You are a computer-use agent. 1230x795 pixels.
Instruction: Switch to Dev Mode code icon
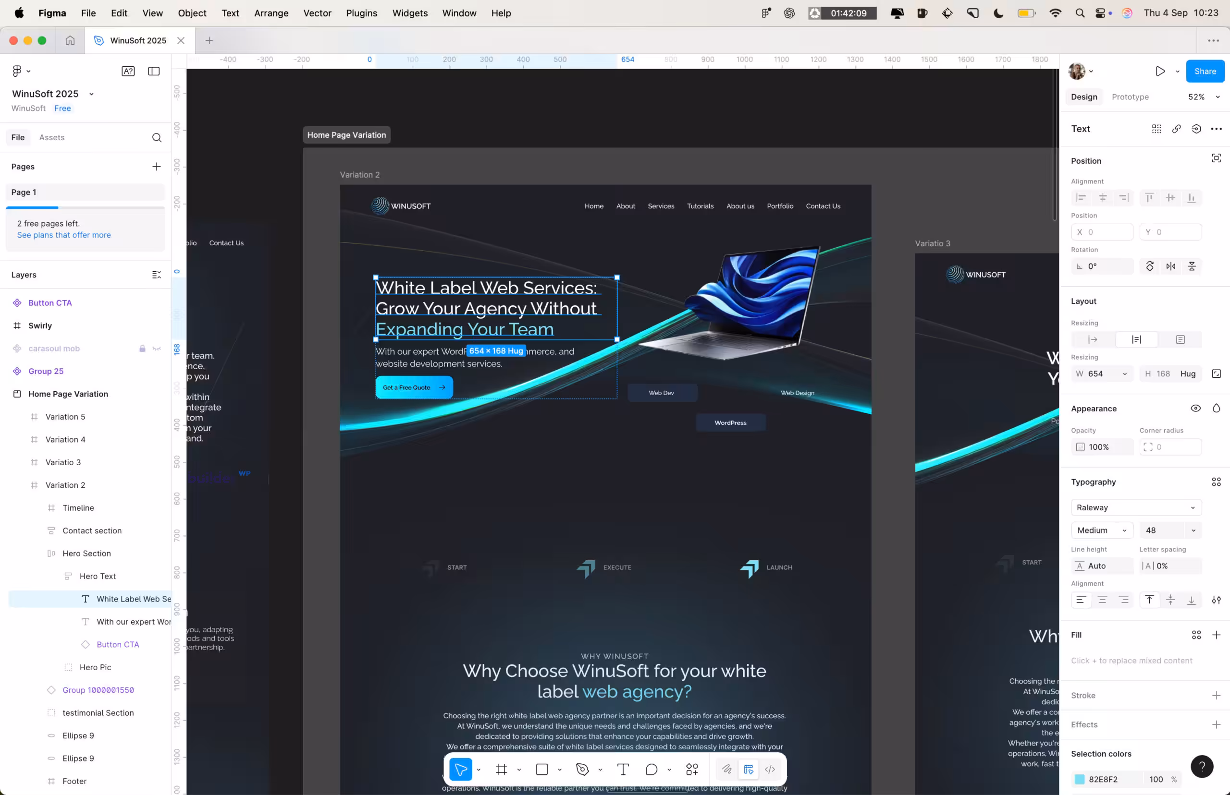tap(770, 769)
